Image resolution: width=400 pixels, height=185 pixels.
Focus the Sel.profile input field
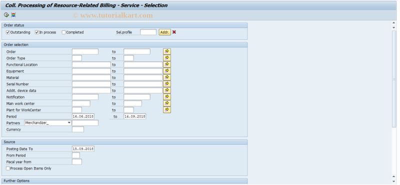[x=148, y=32]
